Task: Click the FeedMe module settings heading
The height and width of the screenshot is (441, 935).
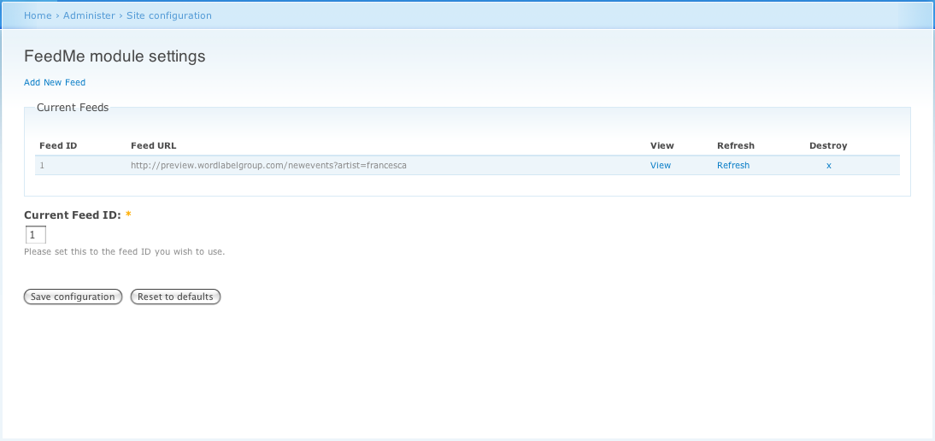Action: click(x=115, y=56)
